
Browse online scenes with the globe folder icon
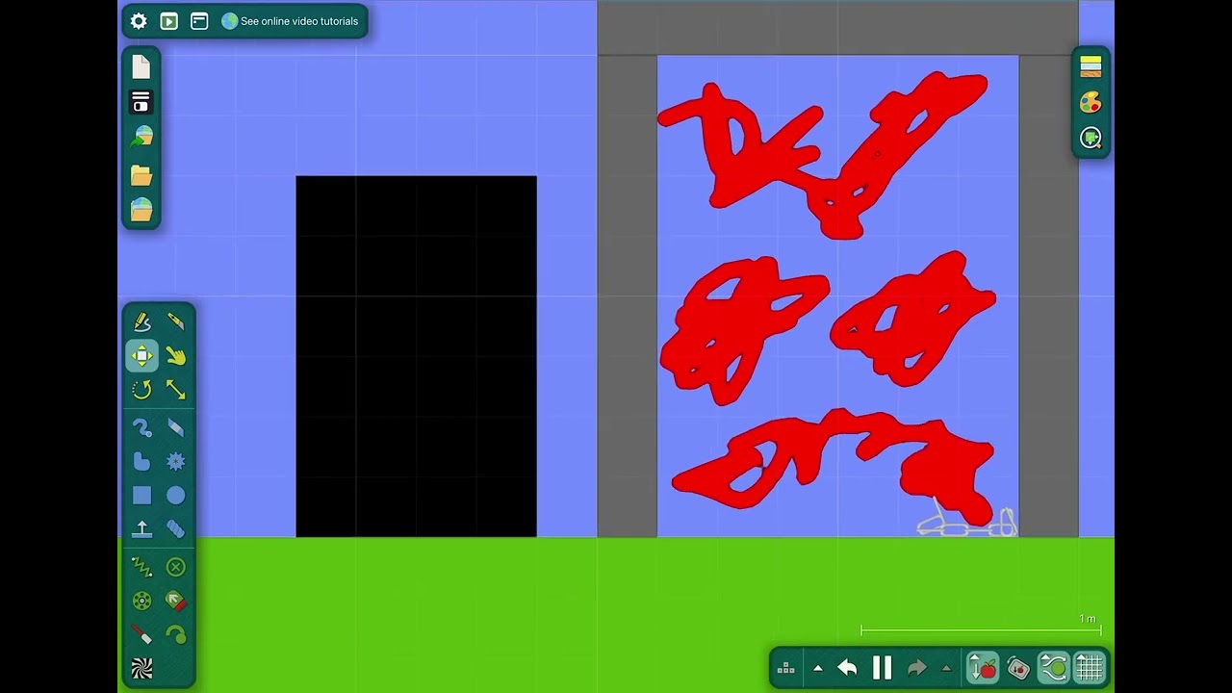click(x=141, y=209)
